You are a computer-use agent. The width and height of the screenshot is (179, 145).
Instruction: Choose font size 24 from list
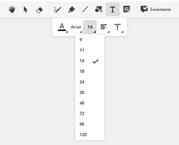tap(90, 82)
